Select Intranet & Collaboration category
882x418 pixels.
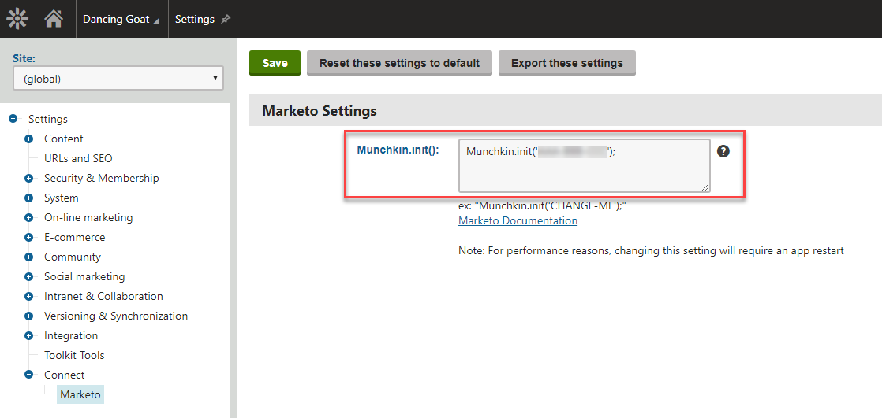click(x=103, y=296)
